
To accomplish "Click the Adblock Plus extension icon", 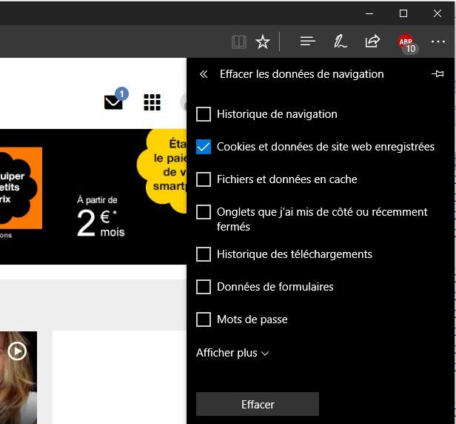I will (x=406, y=43).
